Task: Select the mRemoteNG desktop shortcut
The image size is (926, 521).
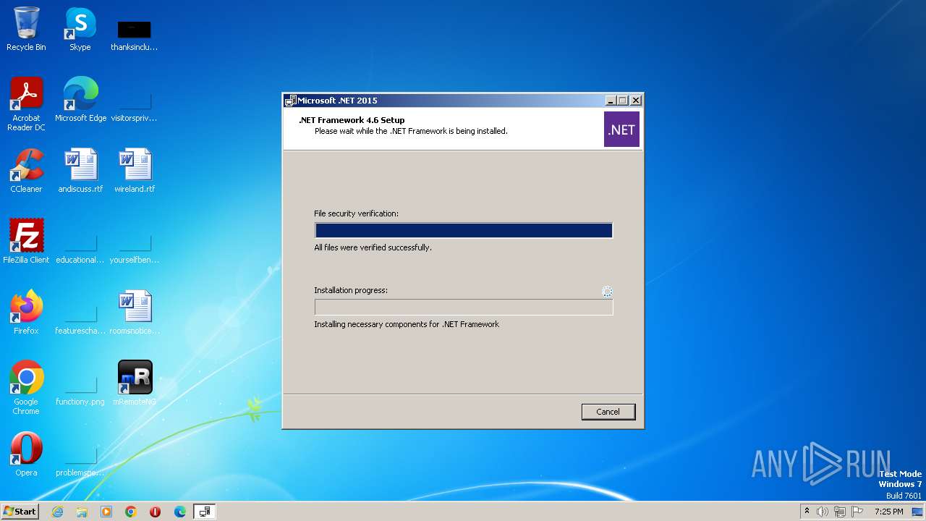Action: point(135,384)
